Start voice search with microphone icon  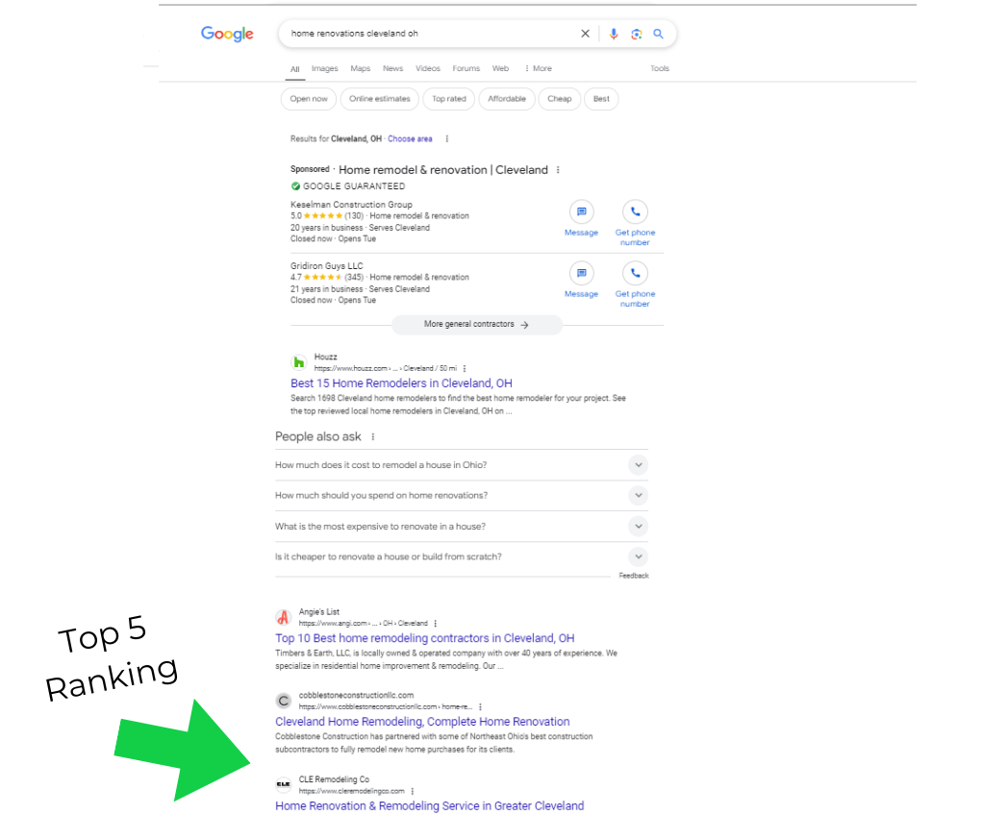[x=614, y=34]
